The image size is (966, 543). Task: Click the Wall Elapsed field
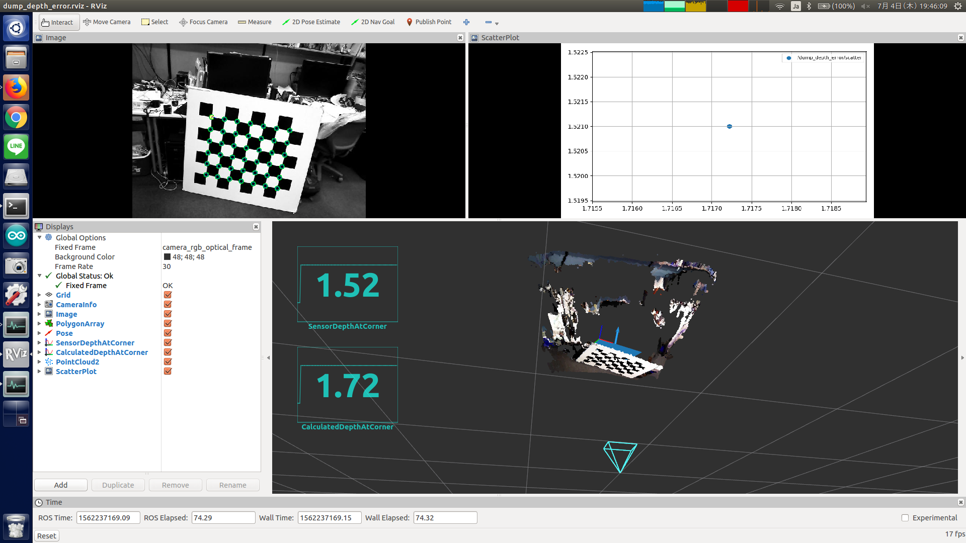click(x=445, y=518)
